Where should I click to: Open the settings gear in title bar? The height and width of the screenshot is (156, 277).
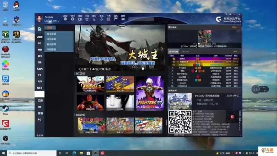click(230, 15)
